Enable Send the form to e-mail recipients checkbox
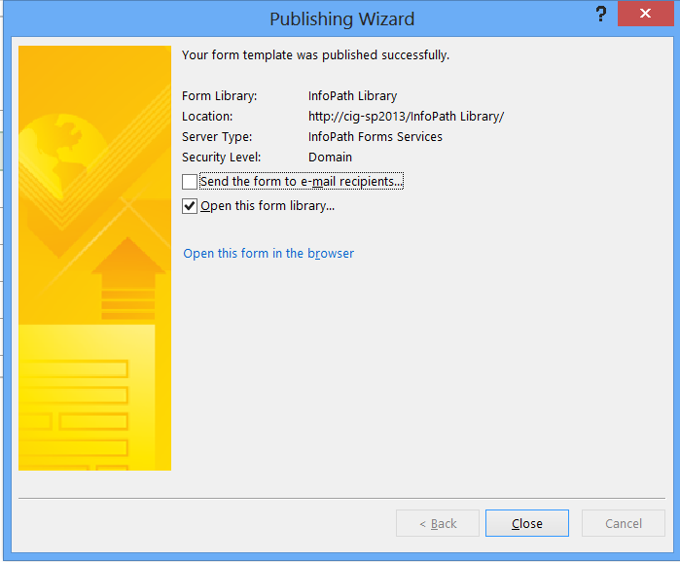The width and height of the screenshot is (680, 562). tap(190, 182)
